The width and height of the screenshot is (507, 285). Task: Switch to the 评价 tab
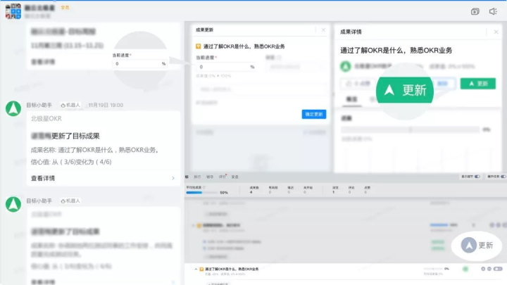[222, 177]
